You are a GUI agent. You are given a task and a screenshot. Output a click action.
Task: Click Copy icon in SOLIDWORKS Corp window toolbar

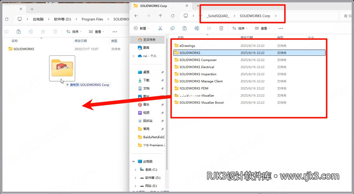[x=173, y=28]
